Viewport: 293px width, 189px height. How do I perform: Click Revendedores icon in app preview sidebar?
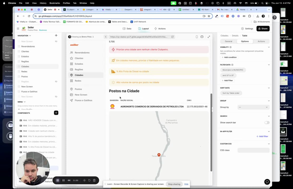tap(71, 52)
